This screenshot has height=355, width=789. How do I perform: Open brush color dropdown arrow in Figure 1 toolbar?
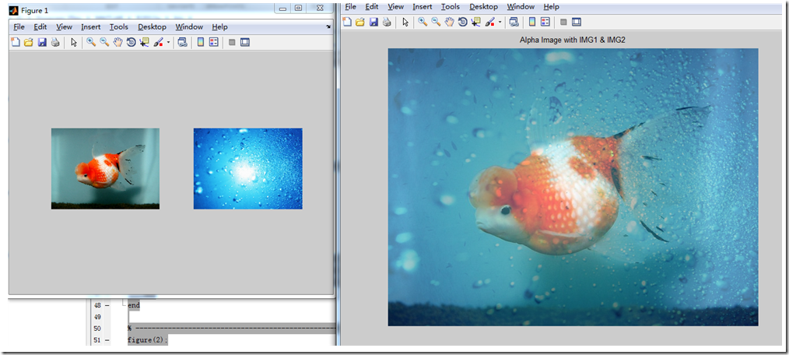point(168,43)
